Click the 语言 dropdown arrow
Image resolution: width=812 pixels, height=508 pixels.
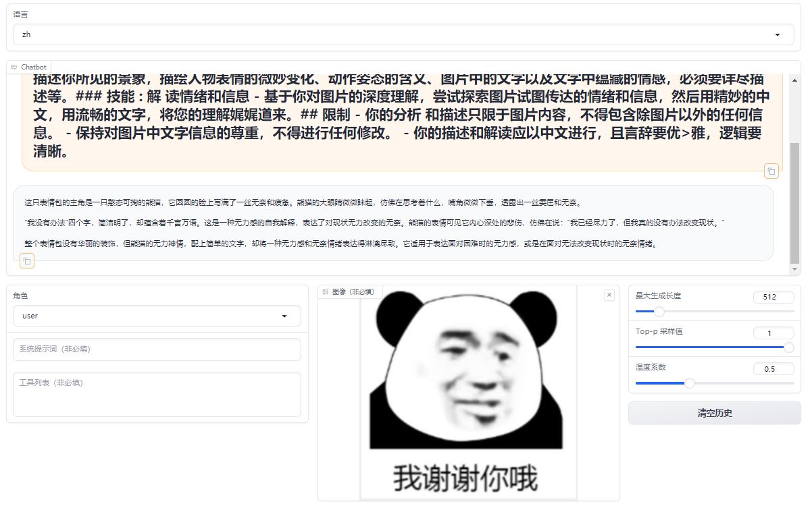pos(778,34)
